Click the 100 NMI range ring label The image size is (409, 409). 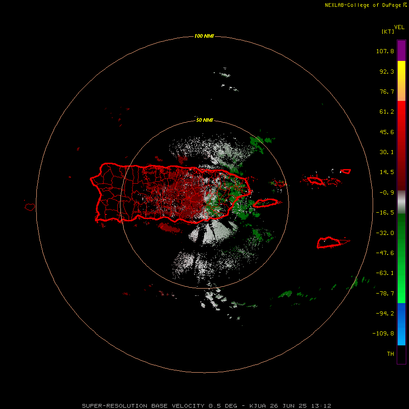point(204,36)
